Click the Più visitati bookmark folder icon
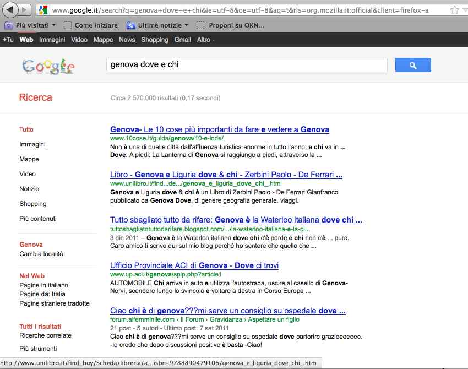468x369 pixels. click(x=9, y=25)
